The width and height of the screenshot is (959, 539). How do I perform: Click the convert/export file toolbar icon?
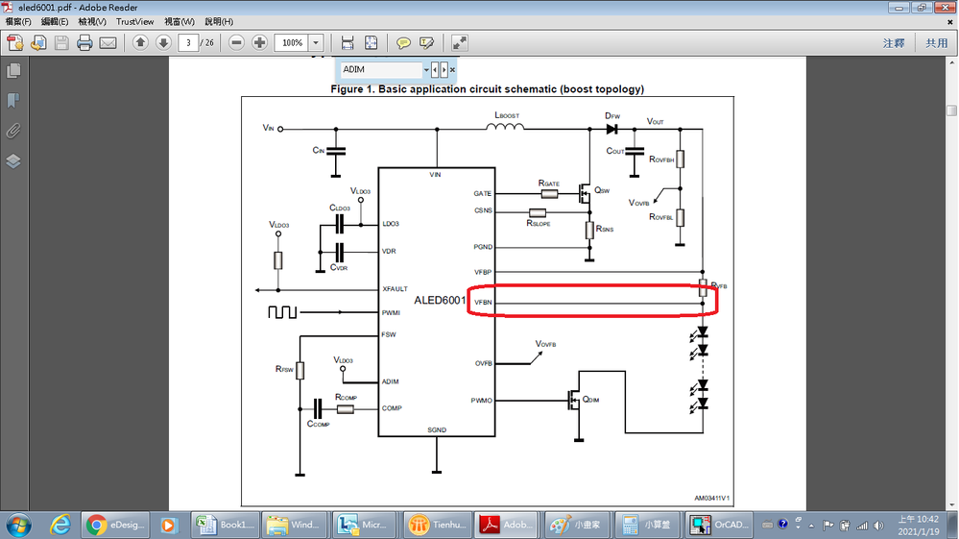[x=38, y=43]
